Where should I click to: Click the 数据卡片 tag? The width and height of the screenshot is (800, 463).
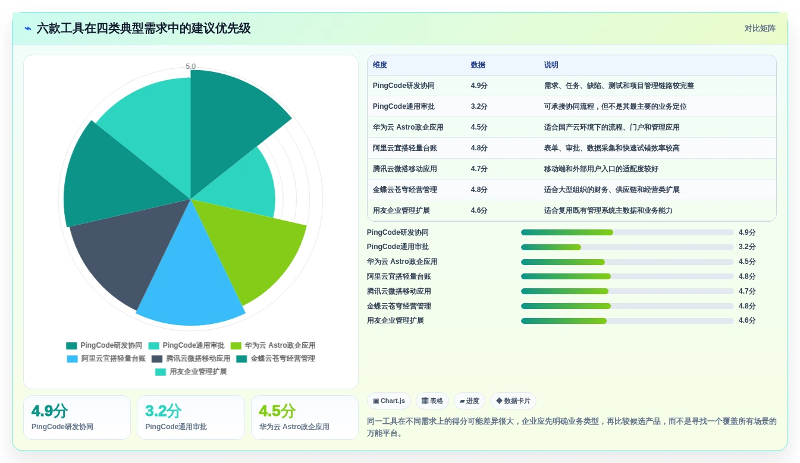[x=513, y=401]
